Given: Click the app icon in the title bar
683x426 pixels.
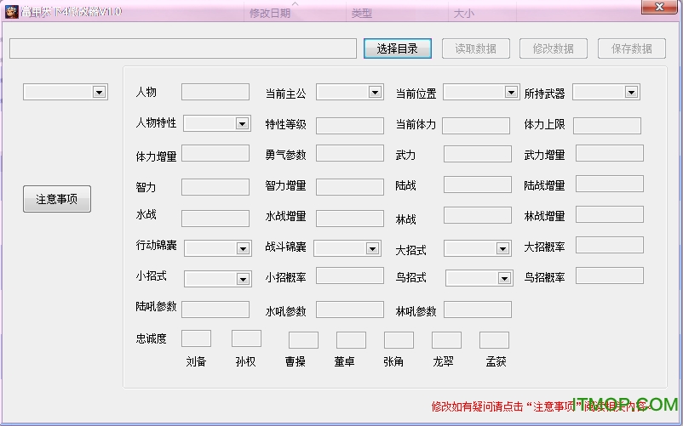Looking at the screenshot, I should point(11,11).
